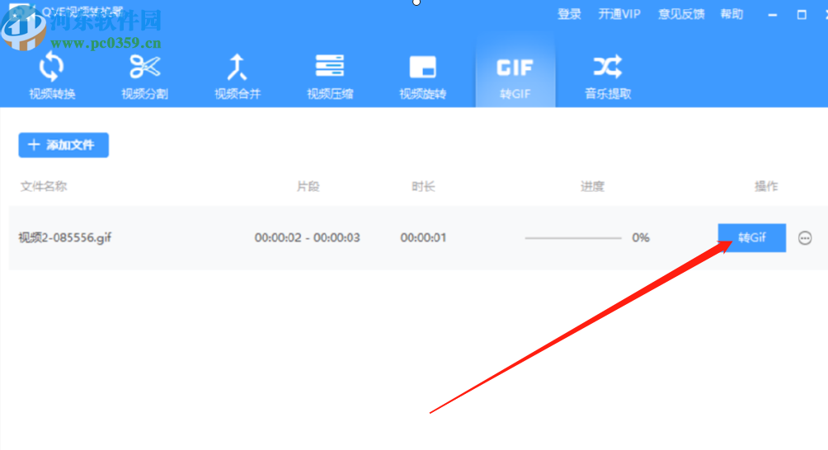Viewport: 828px width, 450px height.
Task: Switch to the 转GIF tab
Action: tap(515, 70)
